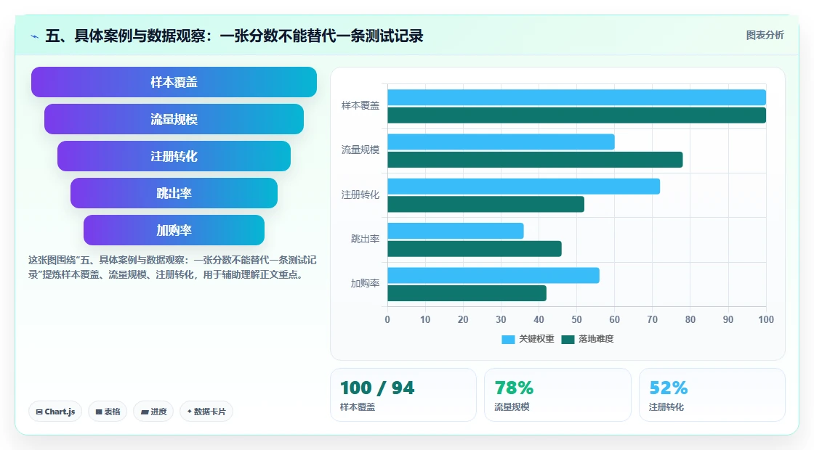Click x-axis tick label 50
814x450 pixels.
coord(577,320)
